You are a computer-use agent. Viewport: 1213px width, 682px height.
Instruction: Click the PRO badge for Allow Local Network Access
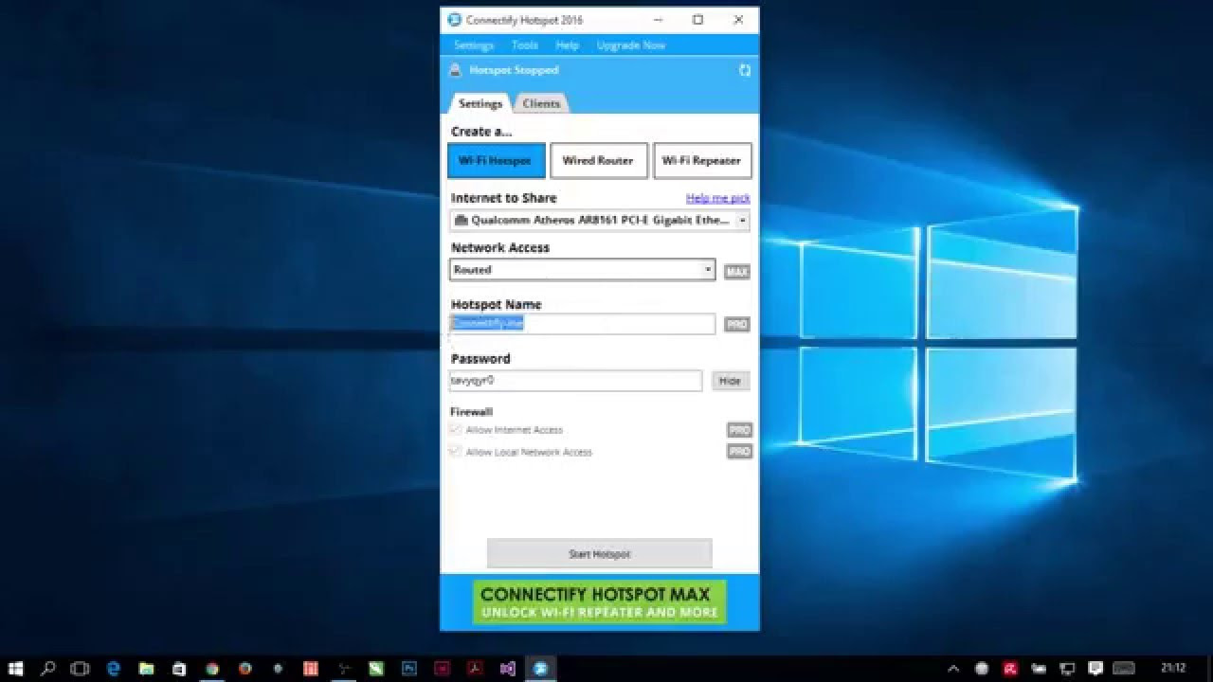(x=739, y=452)
